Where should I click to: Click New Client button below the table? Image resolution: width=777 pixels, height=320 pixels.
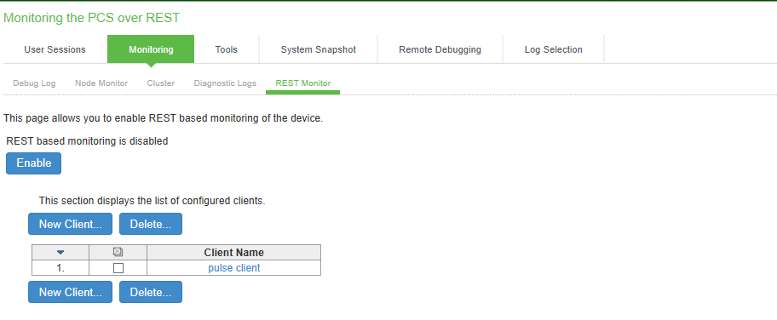(71, 292)
